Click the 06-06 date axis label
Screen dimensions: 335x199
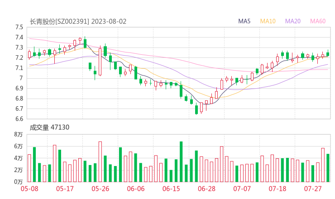coord(136,189)
